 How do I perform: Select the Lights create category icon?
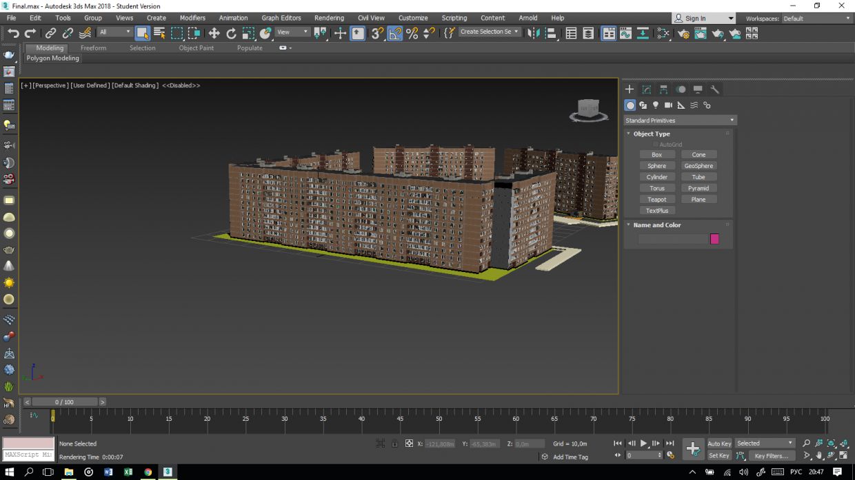pos(656,105)
